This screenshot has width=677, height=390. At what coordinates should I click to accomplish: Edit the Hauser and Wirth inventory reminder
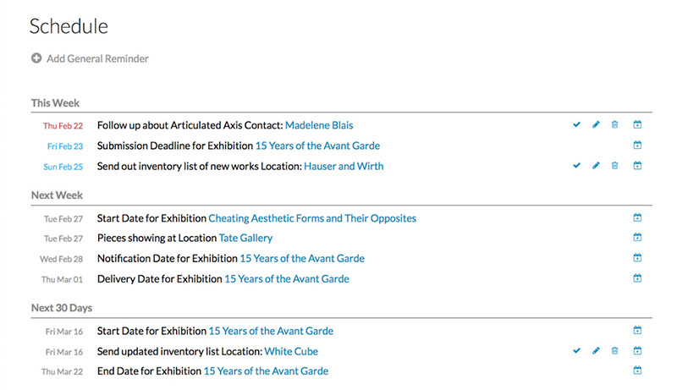click(x=596, y=166)
